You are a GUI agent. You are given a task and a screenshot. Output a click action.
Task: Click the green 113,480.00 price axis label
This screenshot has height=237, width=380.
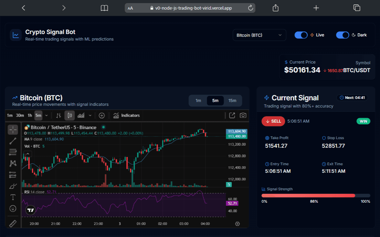tap(236, 136)
